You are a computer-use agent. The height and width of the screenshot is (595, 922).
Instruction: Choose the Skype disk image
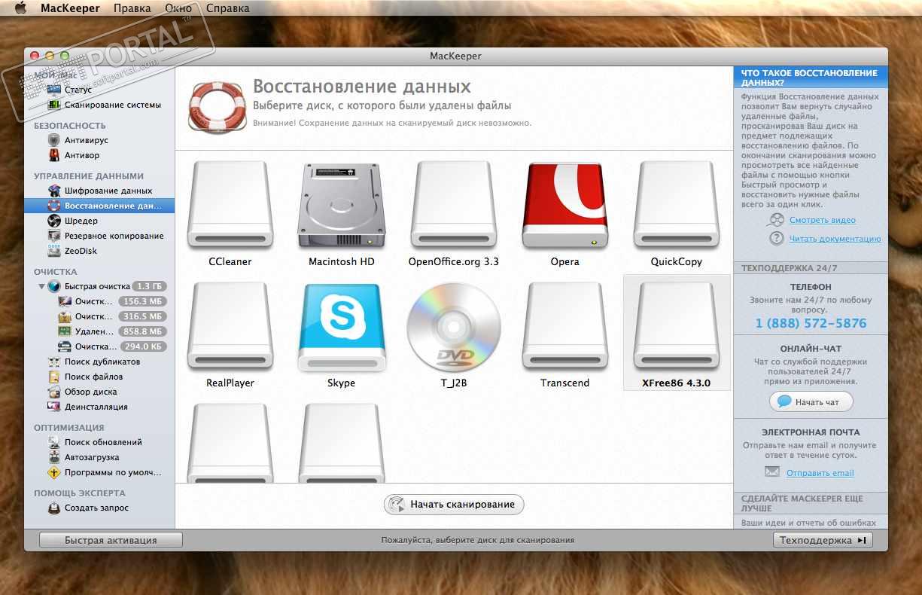[x=341, y=327]
